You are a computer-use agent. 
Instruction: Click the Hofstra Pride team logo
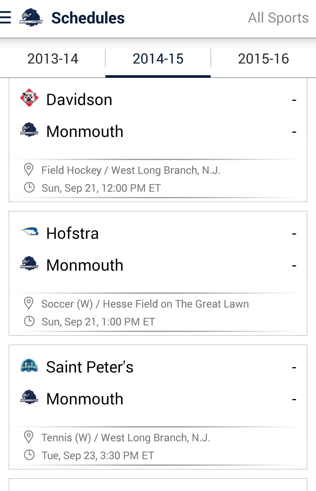[x=29, y=233]
